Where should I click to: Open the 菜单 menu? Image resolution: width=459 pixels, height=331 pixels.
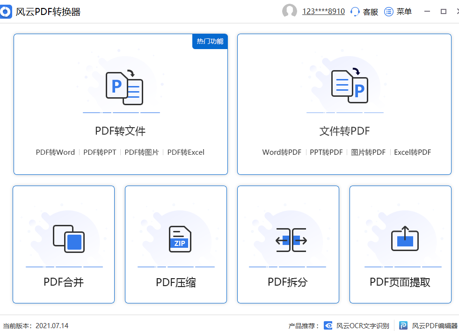(404, 12)
